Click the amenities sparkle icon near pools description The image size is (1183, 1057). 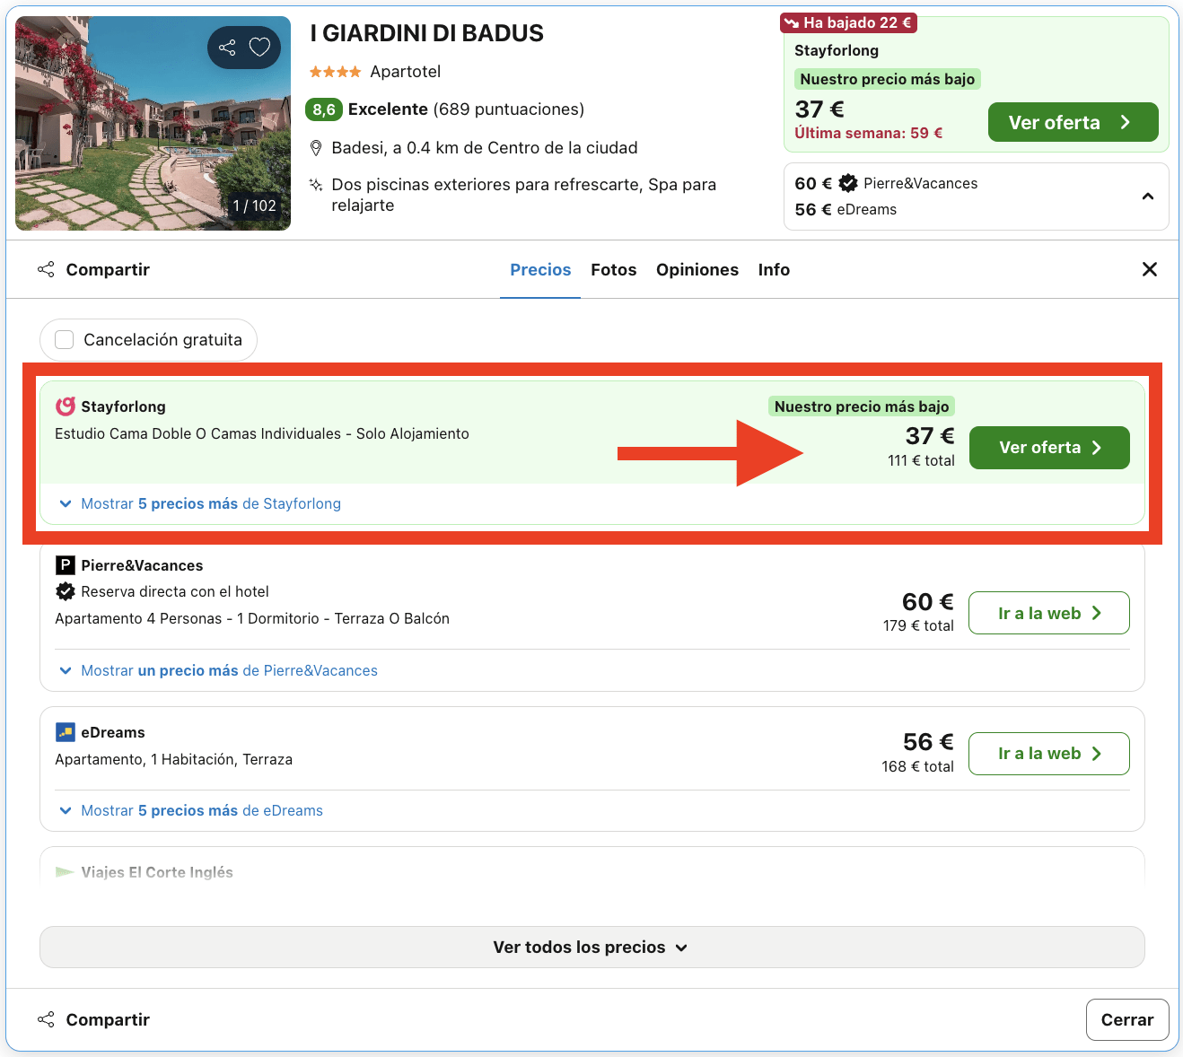316,185
